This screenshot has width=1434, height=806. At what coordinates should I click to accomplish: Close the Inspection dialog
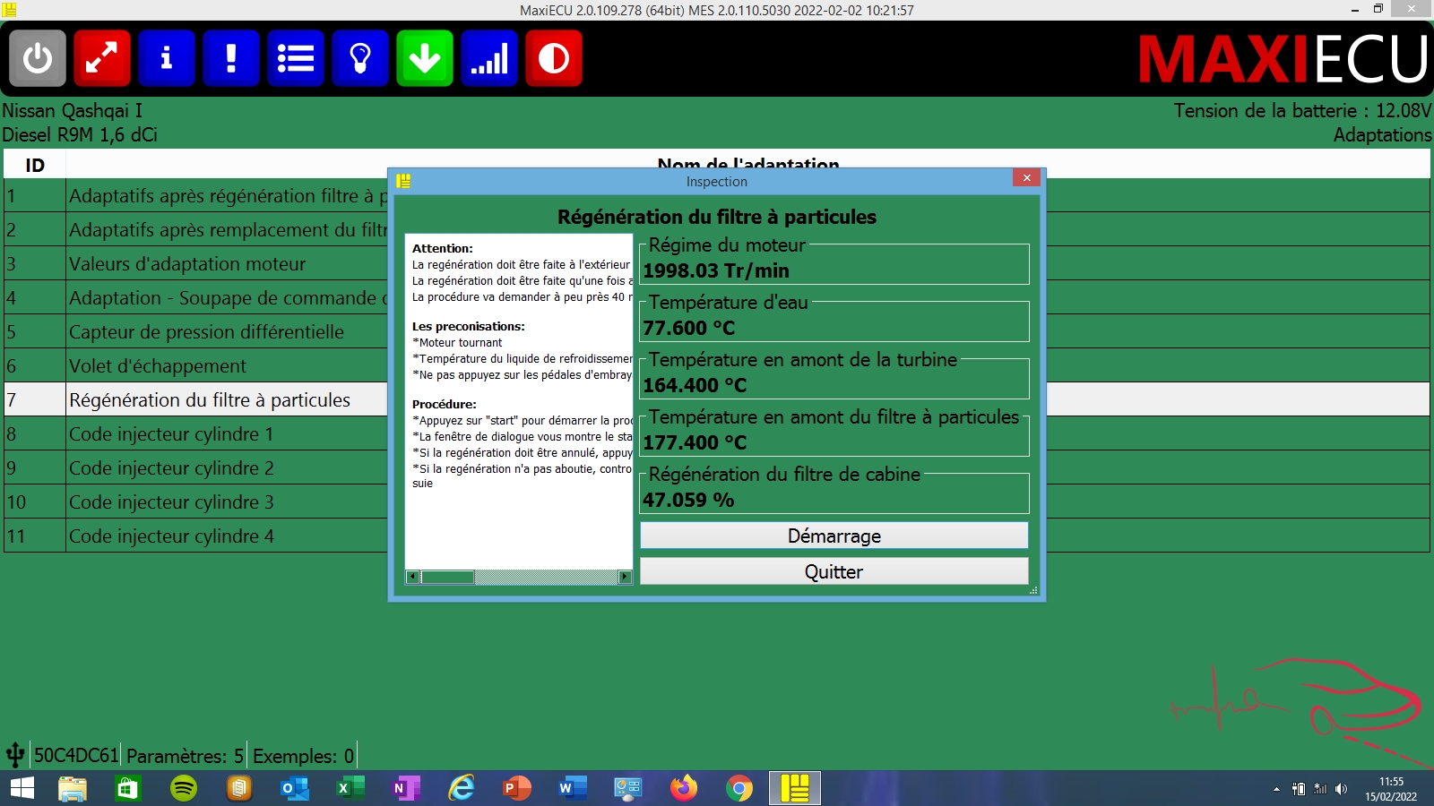click(1026, 178)
